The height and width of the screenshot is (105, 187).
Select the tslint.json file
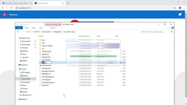click(45, 85)
